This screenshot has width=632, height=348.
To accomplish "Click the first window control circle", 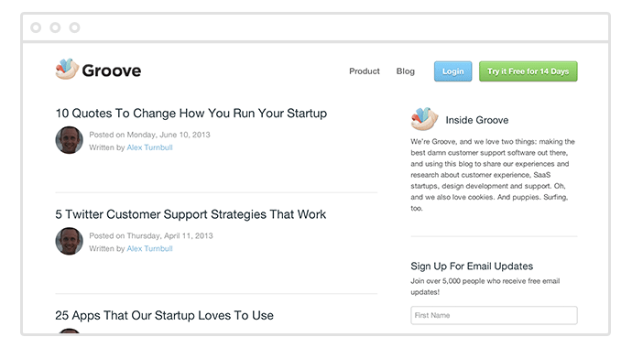I will (36, 27).
